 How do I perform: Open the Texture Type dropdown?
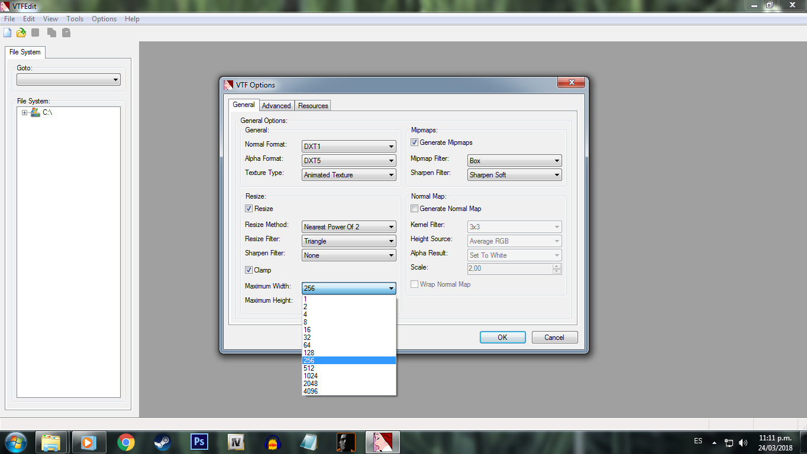[x=349, y=175]
